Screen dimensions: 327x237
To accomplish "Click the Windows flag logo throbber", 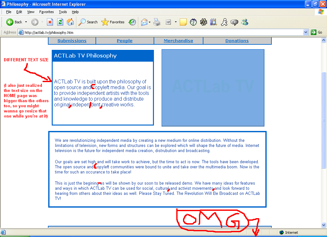I will [x=321, y=12].
